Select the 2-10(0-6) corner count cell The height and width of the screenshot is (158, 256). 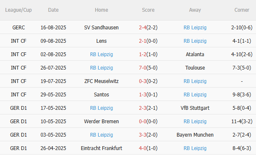242,28
